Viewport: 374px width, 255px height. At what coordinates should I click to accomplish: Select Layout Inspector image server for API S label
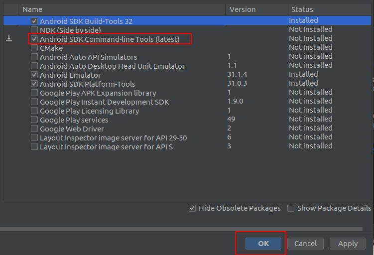click(x=107, y=147)
